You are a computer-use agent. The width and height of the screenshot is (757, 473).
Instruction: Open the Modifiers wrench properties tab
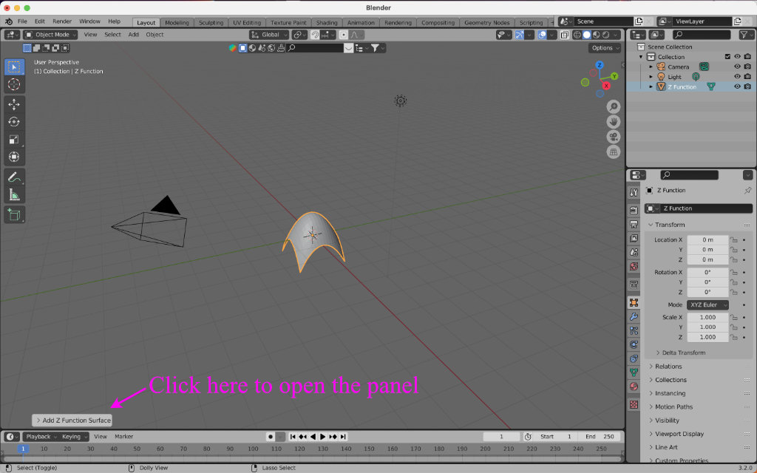634,316
